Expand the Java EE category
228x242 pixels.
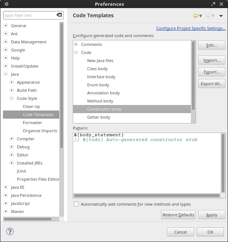click(x=6, y=187)
